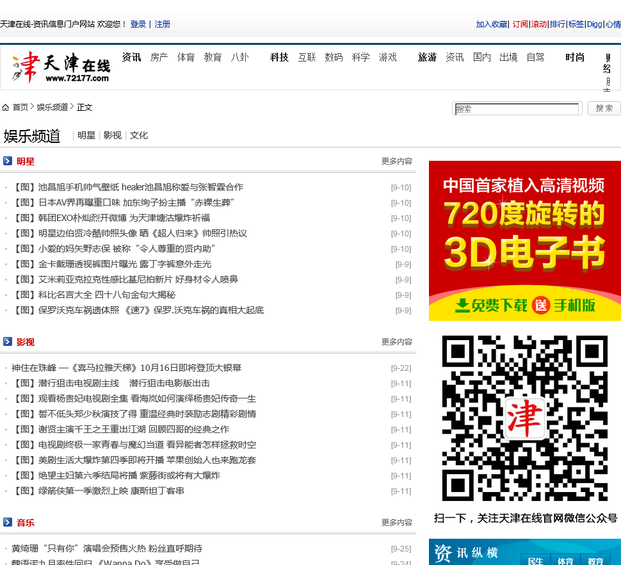Image resolution: width=621 pixels, height=565 pixels.
Task: Click the home icon in breadcrumb
Action: point(5,108)
